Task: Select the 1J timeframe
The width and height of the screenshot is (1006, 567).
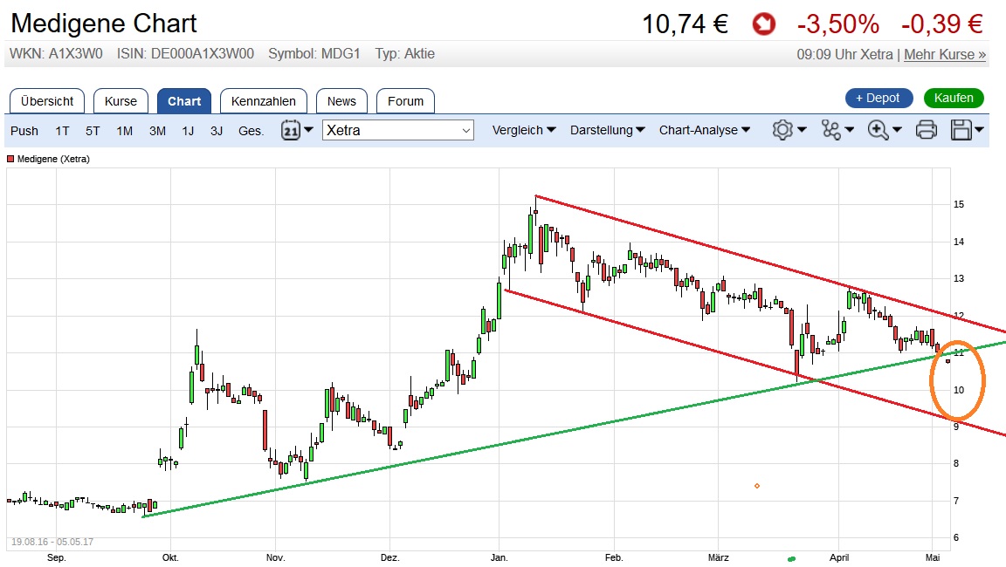Action: tap(188, 131)
